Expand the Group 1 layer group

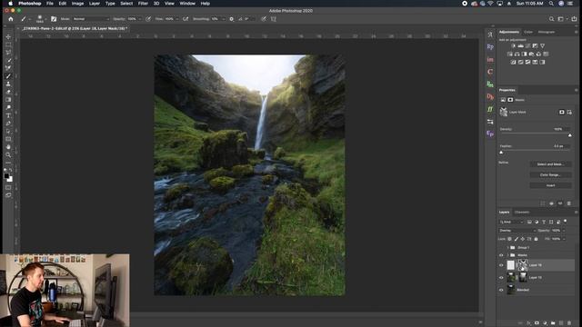(x=508, y=247)
